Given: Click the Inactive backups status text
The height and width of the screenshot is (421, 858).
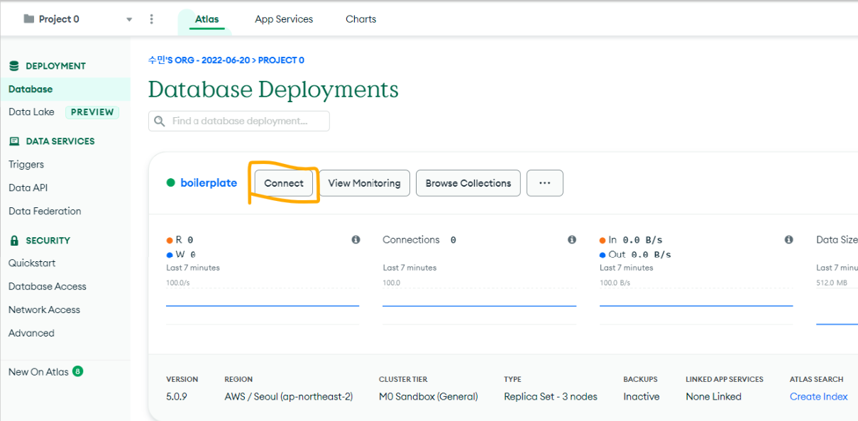Looking at the screenshot, I should 642,397.
